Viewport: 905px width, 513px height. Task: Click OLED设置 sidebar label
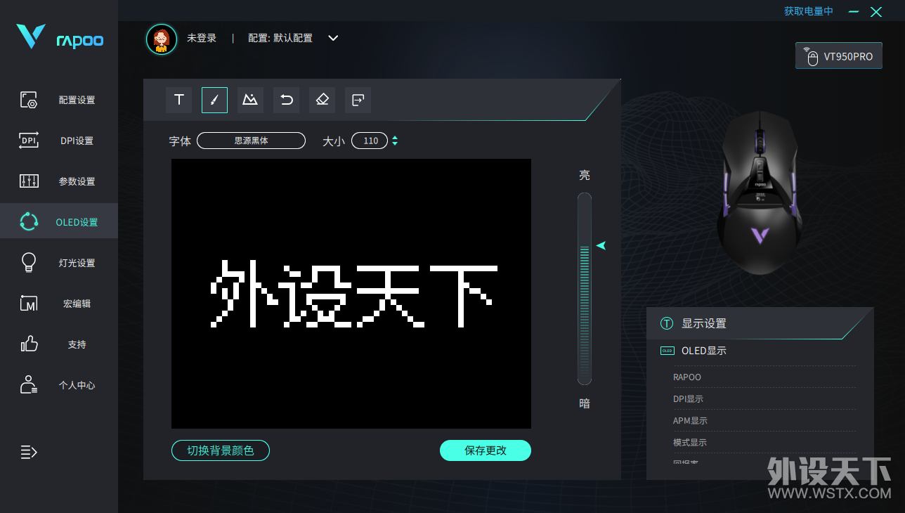(77, 223)
